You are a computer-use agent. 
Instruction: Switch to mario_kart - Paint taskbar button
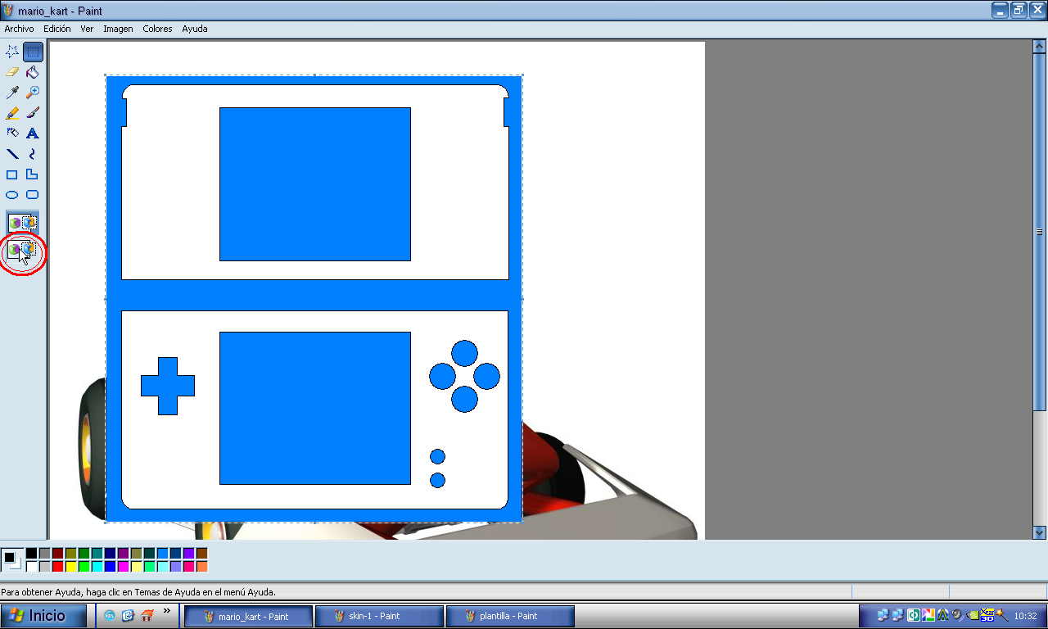[x=248, y=616]
